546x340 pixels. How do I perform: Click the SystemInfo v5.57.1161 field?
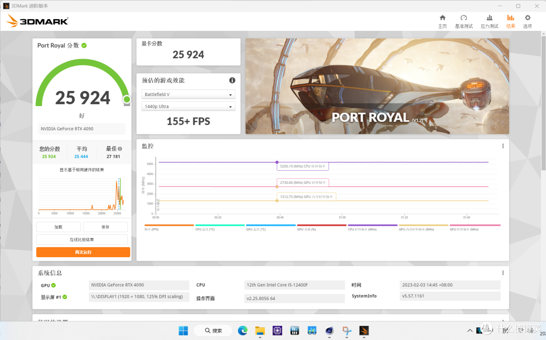point(450,296)
